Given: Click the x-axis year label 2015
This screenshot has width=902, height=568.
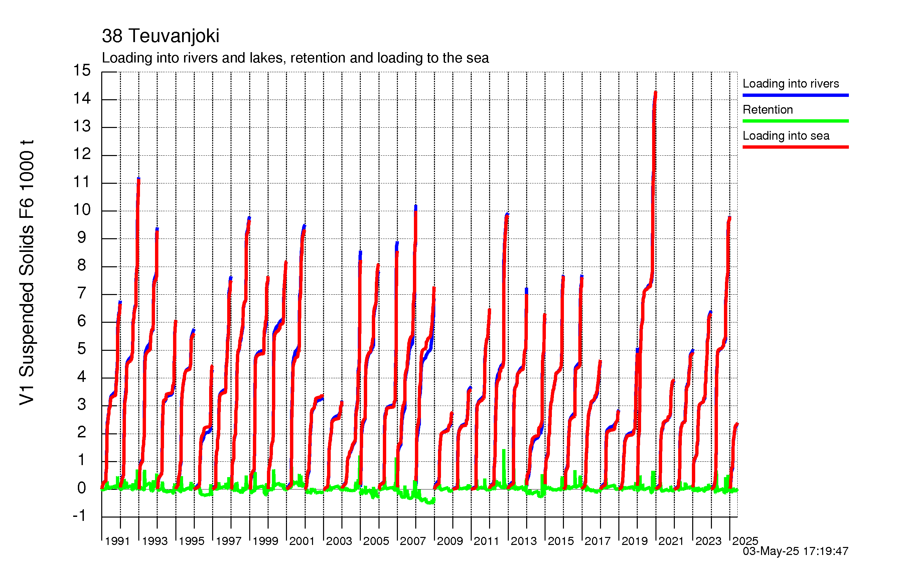Looking at the screenshot, I should [x=561, y=541].
